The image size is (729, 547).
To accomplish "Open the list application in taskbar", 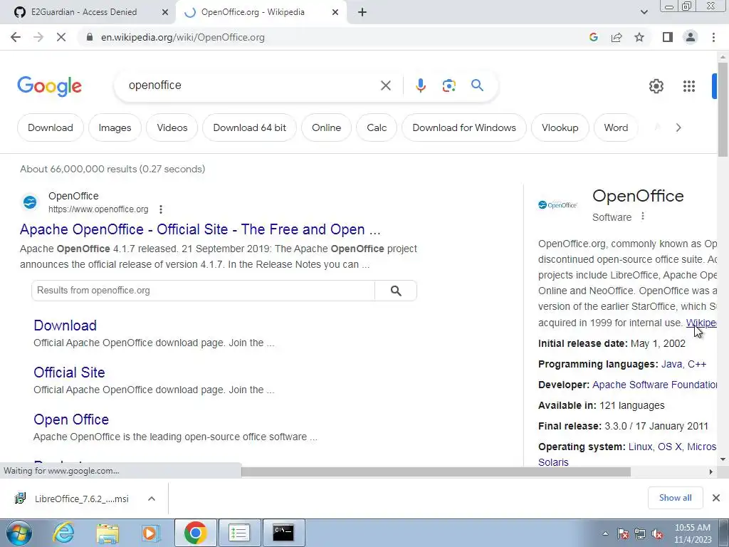I will point(239,533).
